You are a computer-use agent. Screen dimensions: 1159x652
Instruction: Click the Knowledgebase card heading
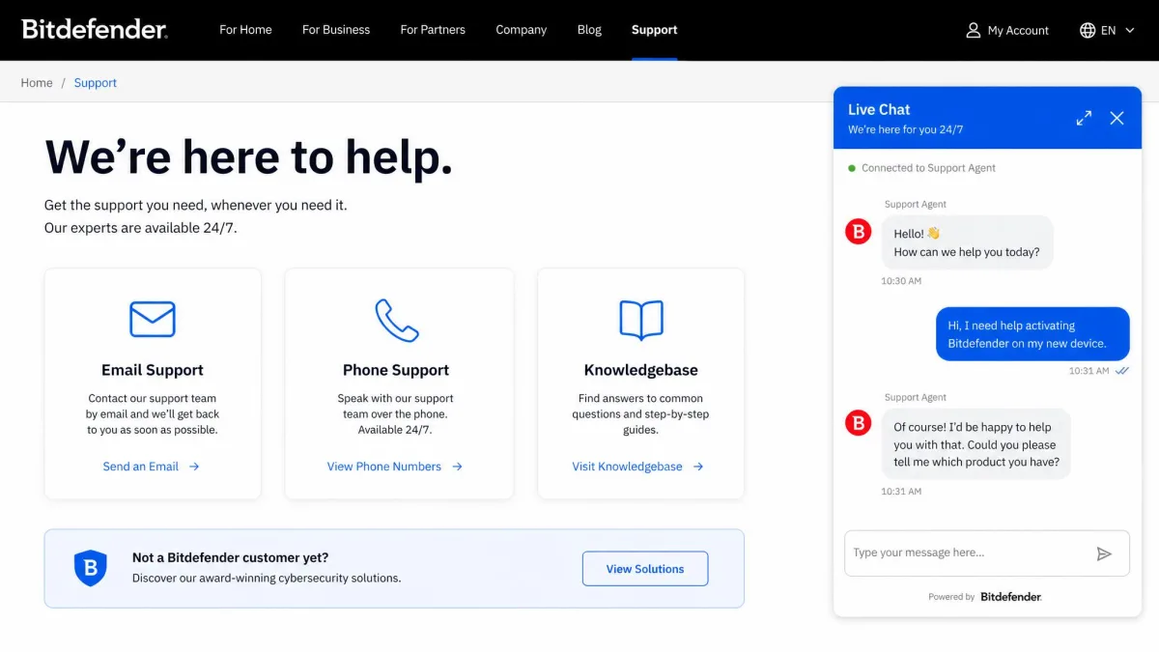click(x=641, y=370)
